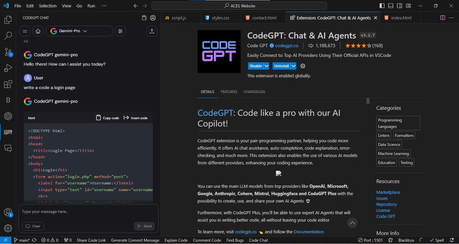Image resolution: width=459 pixels, height=244 pixels.
Task: Click the remote window icon in status bar
Action: [x=5, y=240]
